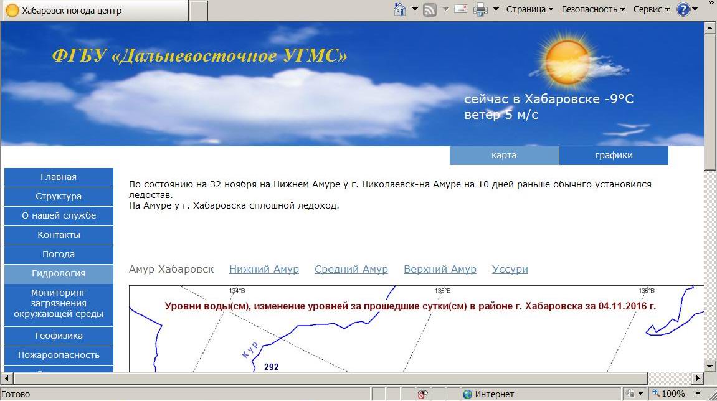The height and width of the screenshot is (401, 717).
Task: Go to Погода in the sidebar
Action: click(x=59, y=254)
